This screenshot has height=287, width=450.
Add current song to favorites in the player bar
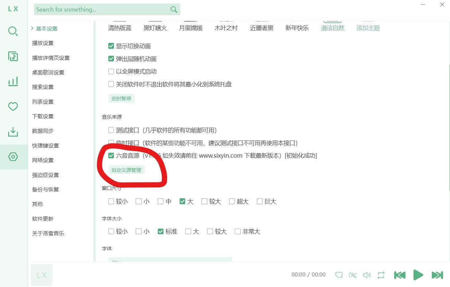[x=339, y=275]
